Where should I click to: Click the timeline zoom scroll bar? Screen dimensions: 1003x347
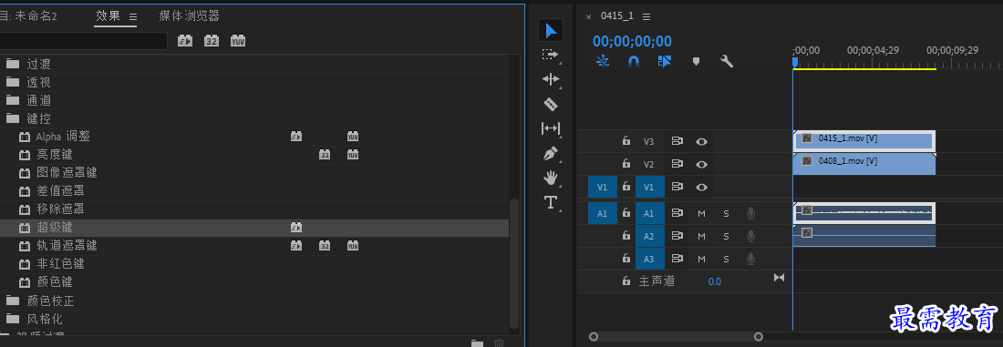pos(677,336)
